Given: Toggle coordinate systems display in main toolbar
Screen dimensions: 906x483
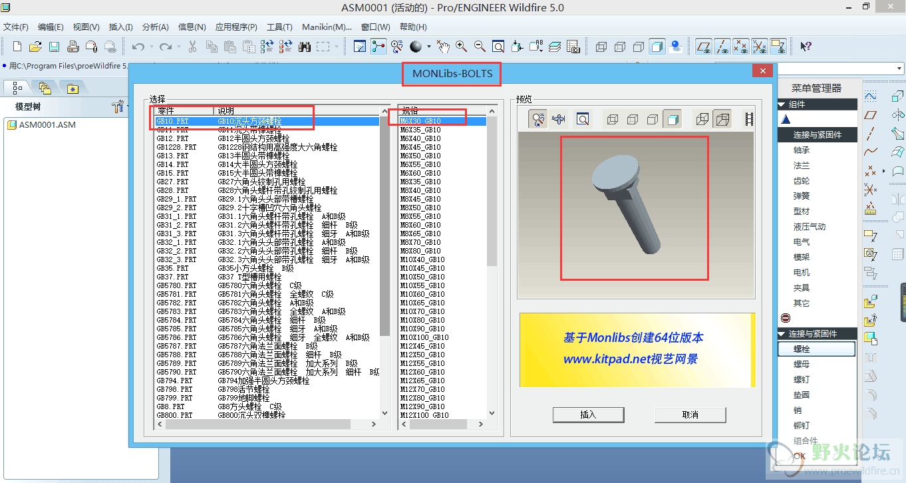Looking at the screenshot, I should tap(759, 47).
